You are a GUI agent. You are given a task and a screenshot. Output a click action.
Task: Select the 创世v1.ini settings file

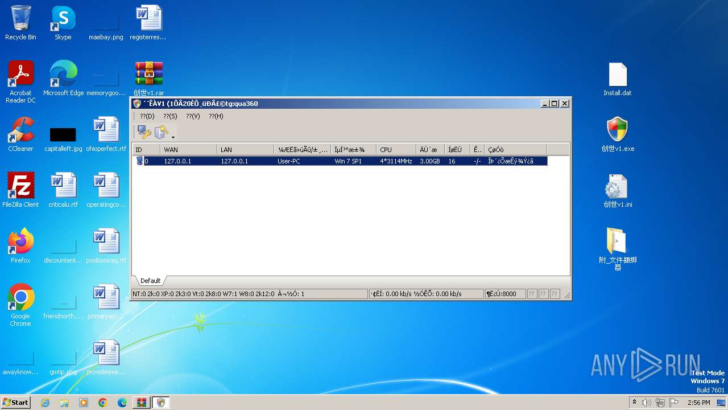click(618, 190)
